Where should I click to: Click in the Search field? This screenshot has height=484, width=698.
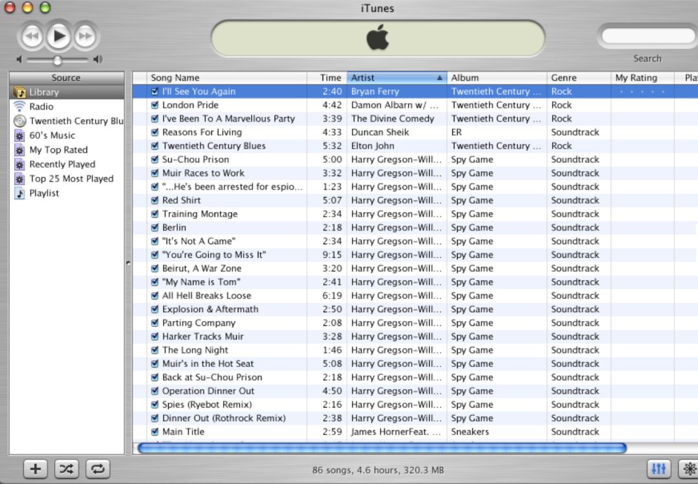click(x=648, y=36)
